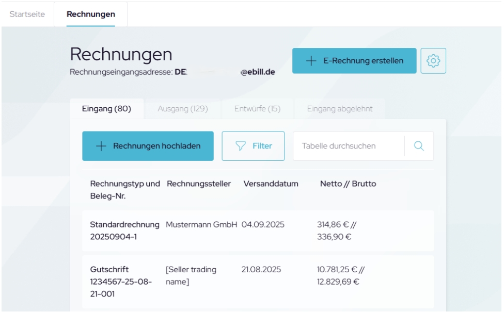This screenshot has height=312, width=504.
Task: Click the Netto // Brutto column header
Action: pos(348,184)
